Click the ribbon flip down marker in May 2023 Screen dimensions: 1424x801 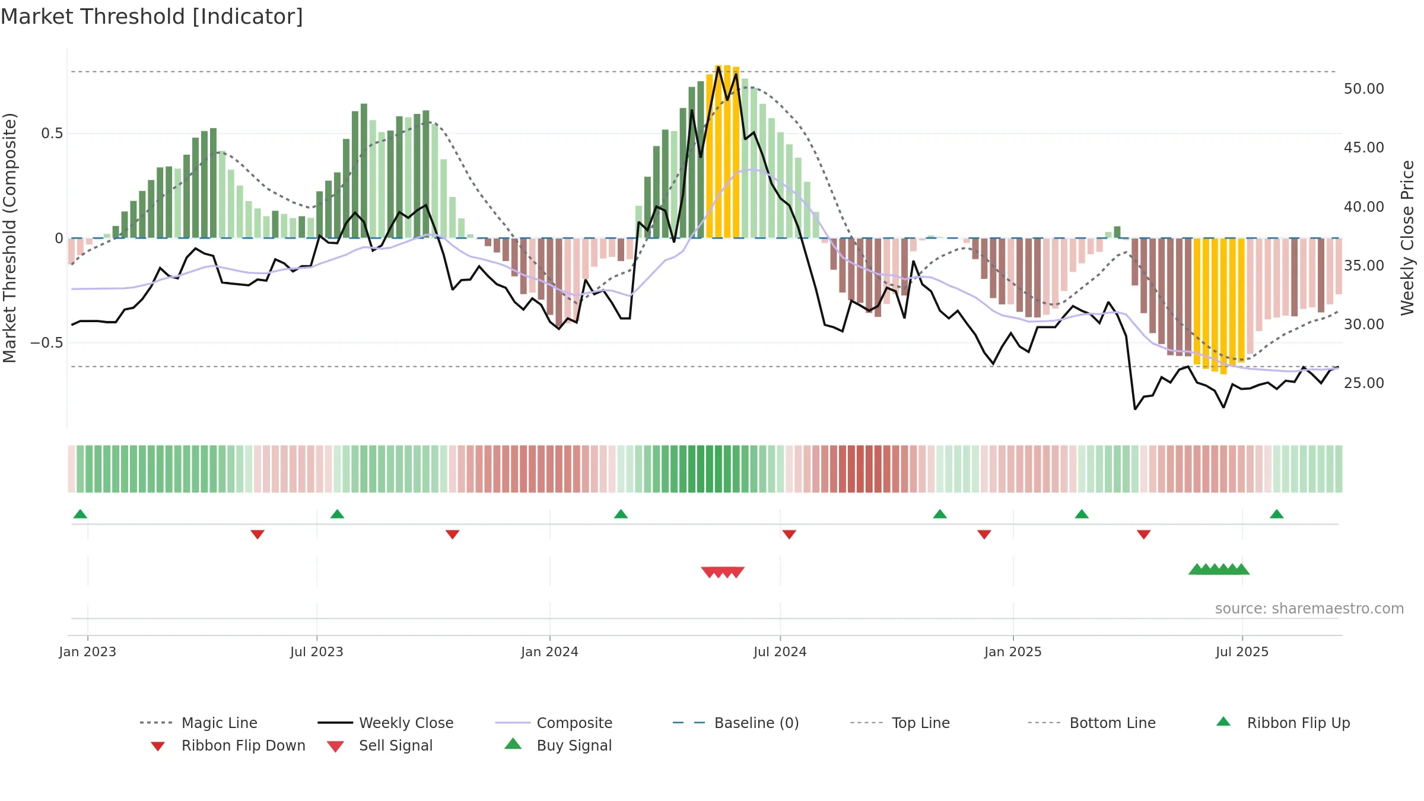(258, 535)
